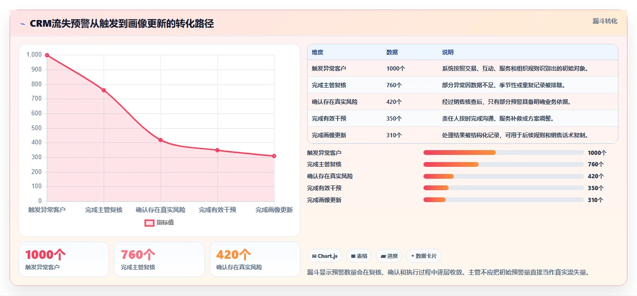Click the x-axis label 完成有效干预
Image resolution: width=637 pixels, height=296 pixels.
point(217,210)
